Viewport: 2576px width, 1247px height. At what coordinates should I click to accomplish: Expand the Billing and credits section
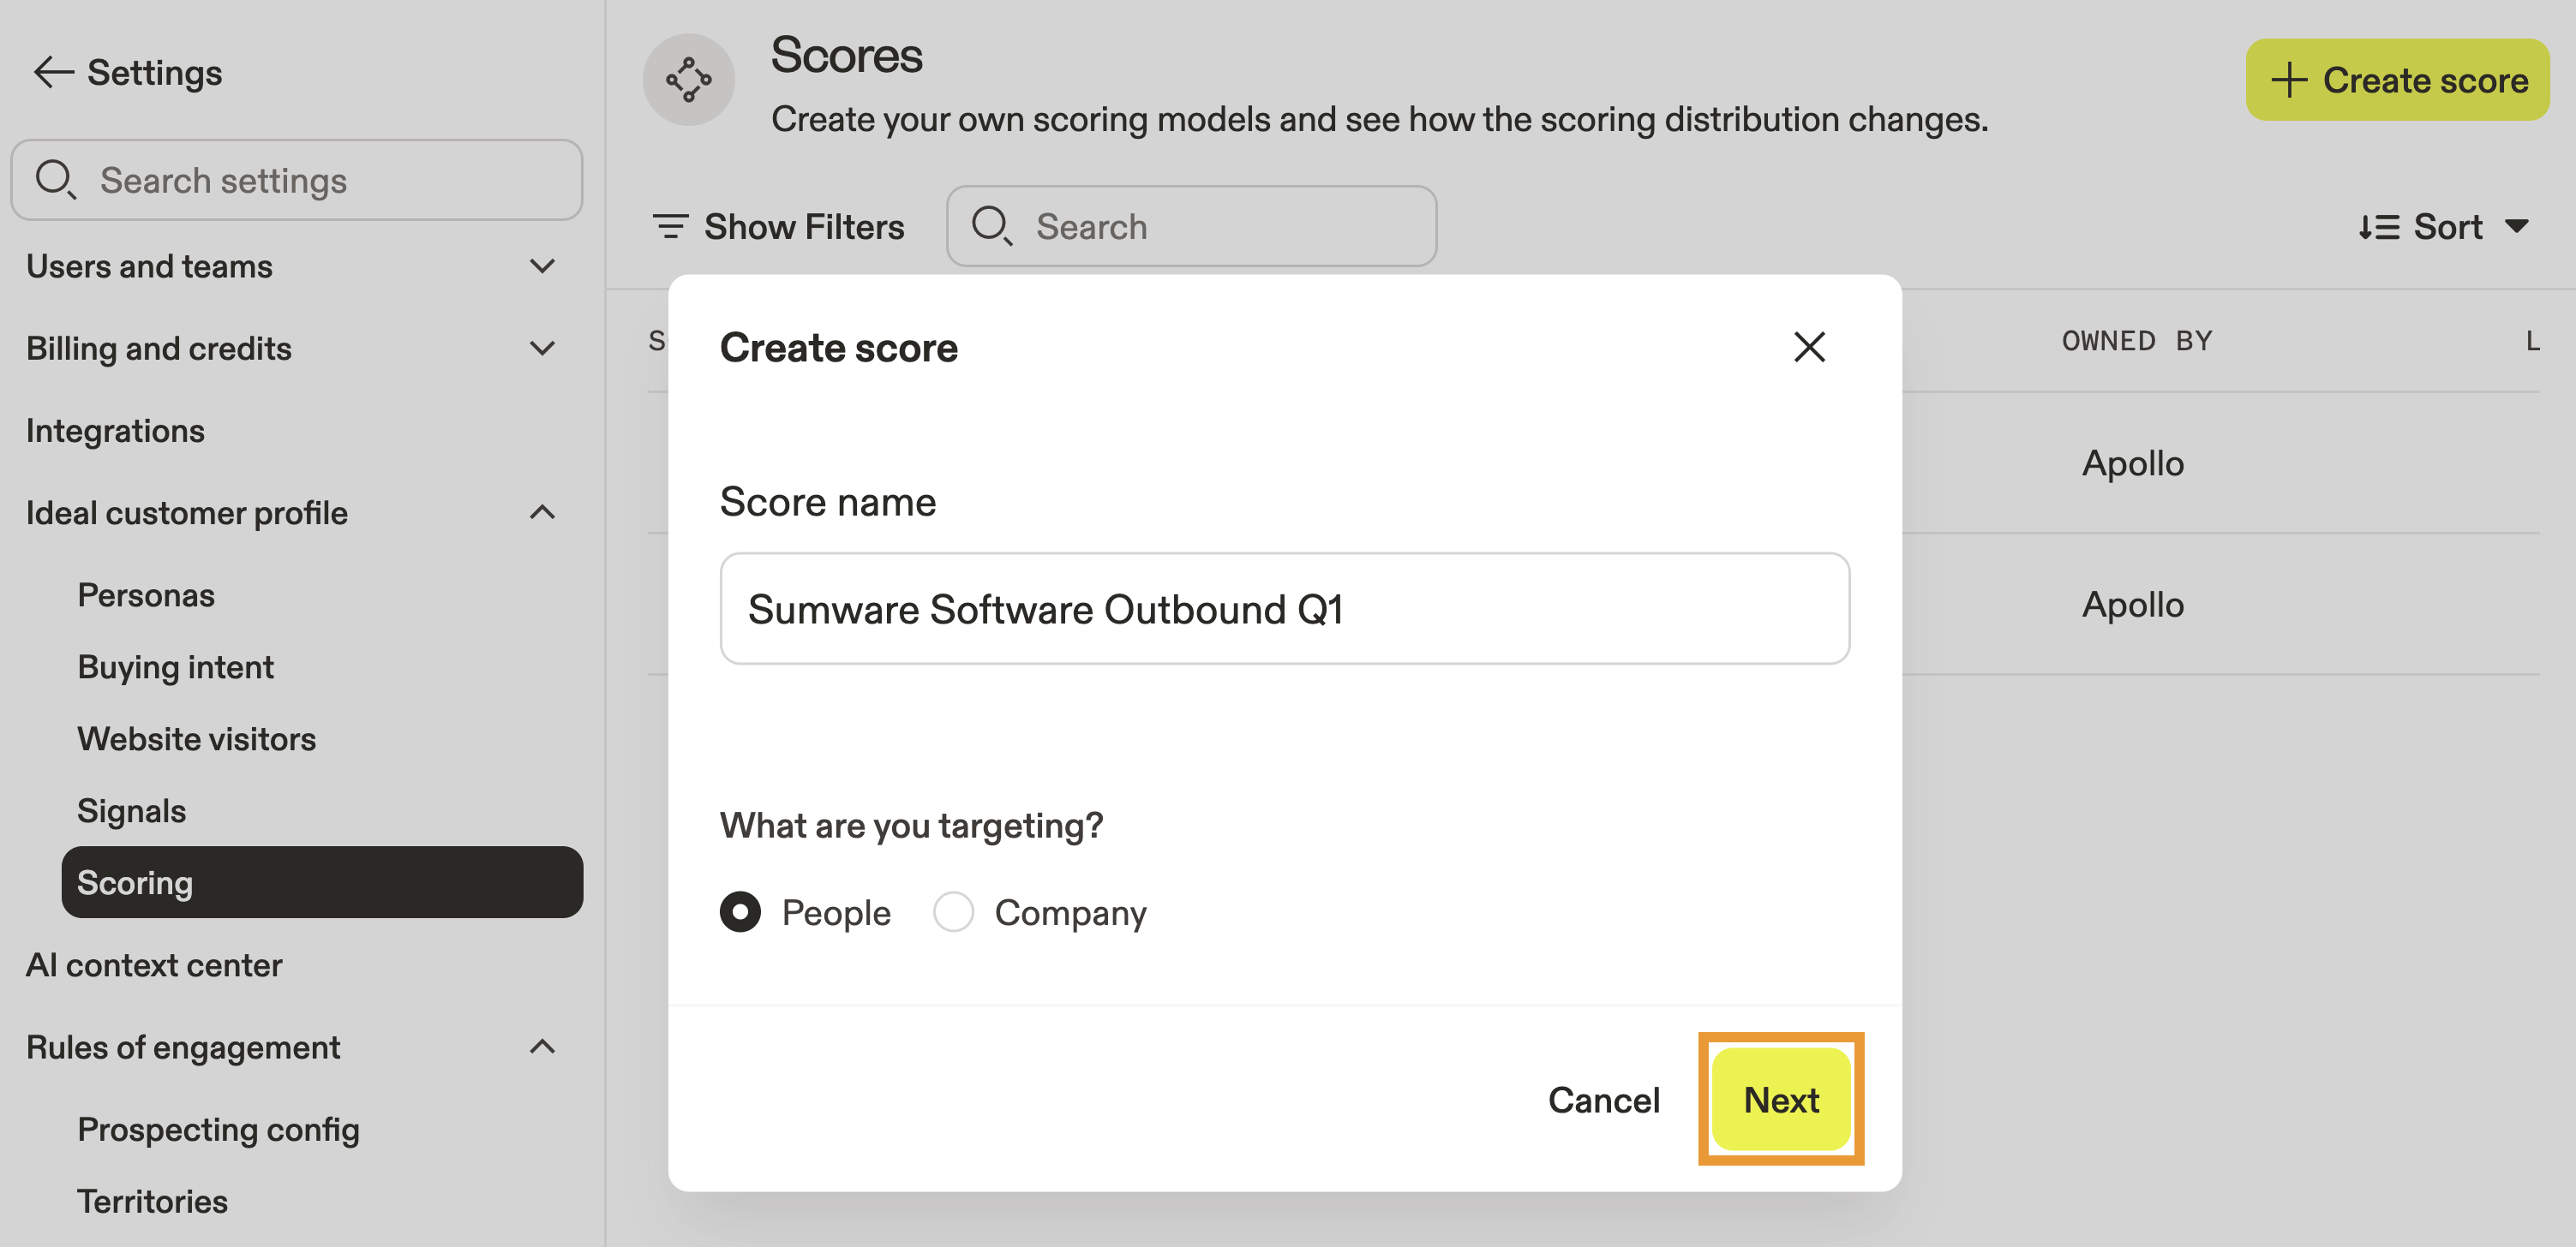point(542,349)
